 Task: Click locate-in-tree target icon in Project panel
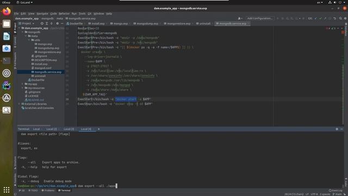point(42,23)
